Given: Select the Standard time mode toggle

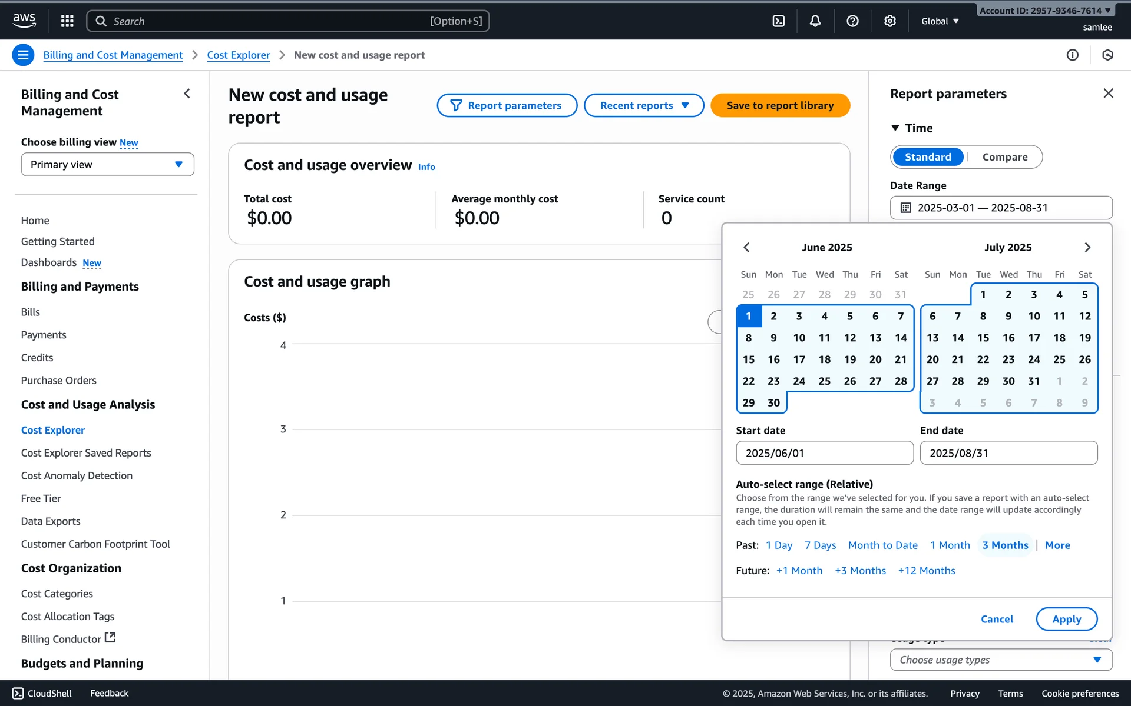Looking at the screenshot, I should (928, 157).
